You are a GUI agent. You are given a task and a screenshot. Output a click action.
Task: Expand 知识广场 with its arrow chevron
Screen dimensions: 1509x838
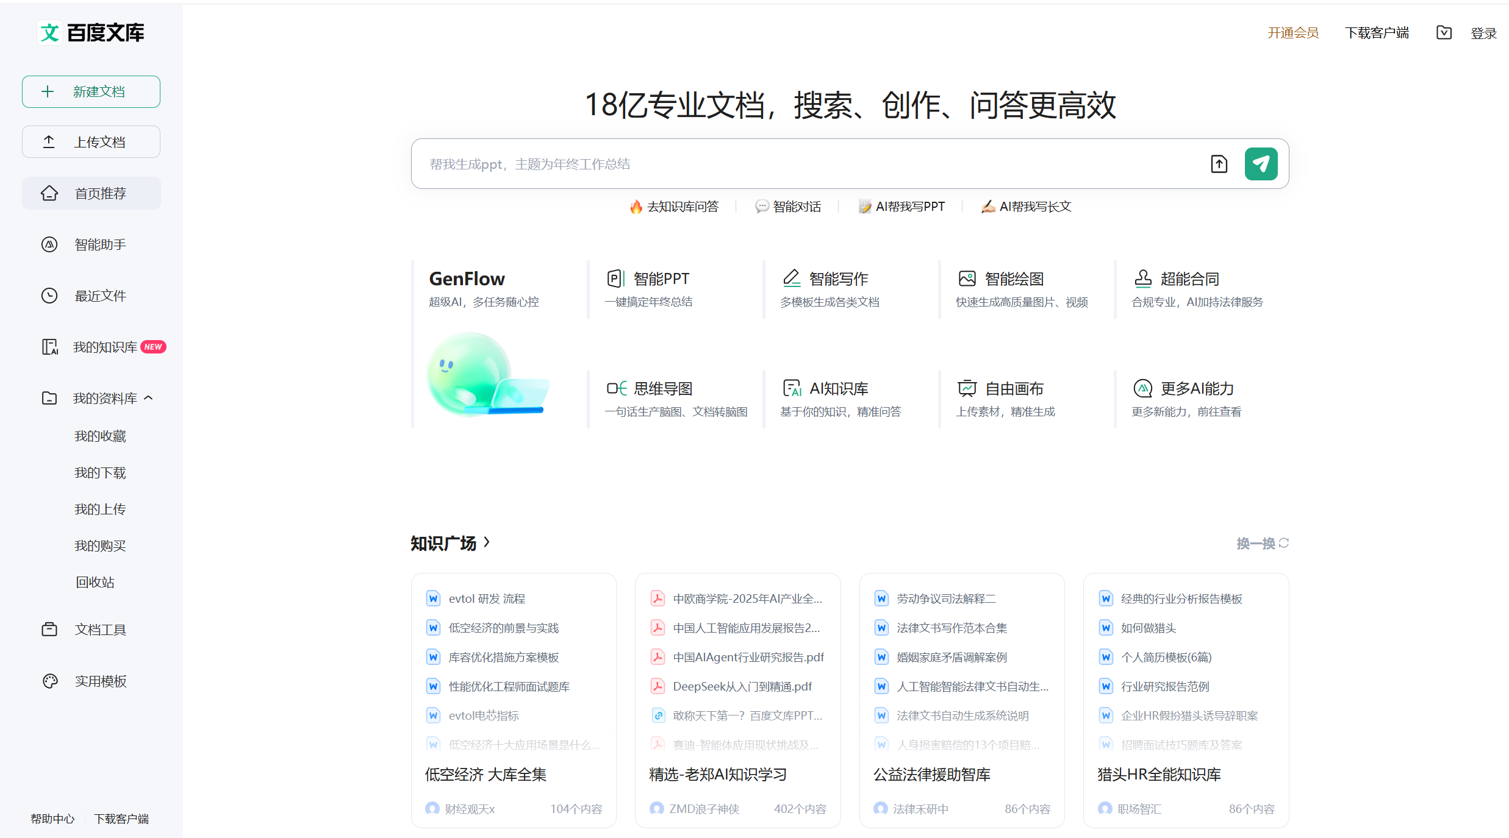coord(486,542)
